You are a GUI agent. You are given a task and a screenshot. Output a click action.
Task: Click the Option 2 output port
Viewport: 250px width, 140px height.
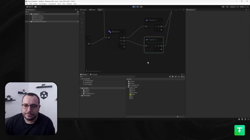tap(161, 46)
